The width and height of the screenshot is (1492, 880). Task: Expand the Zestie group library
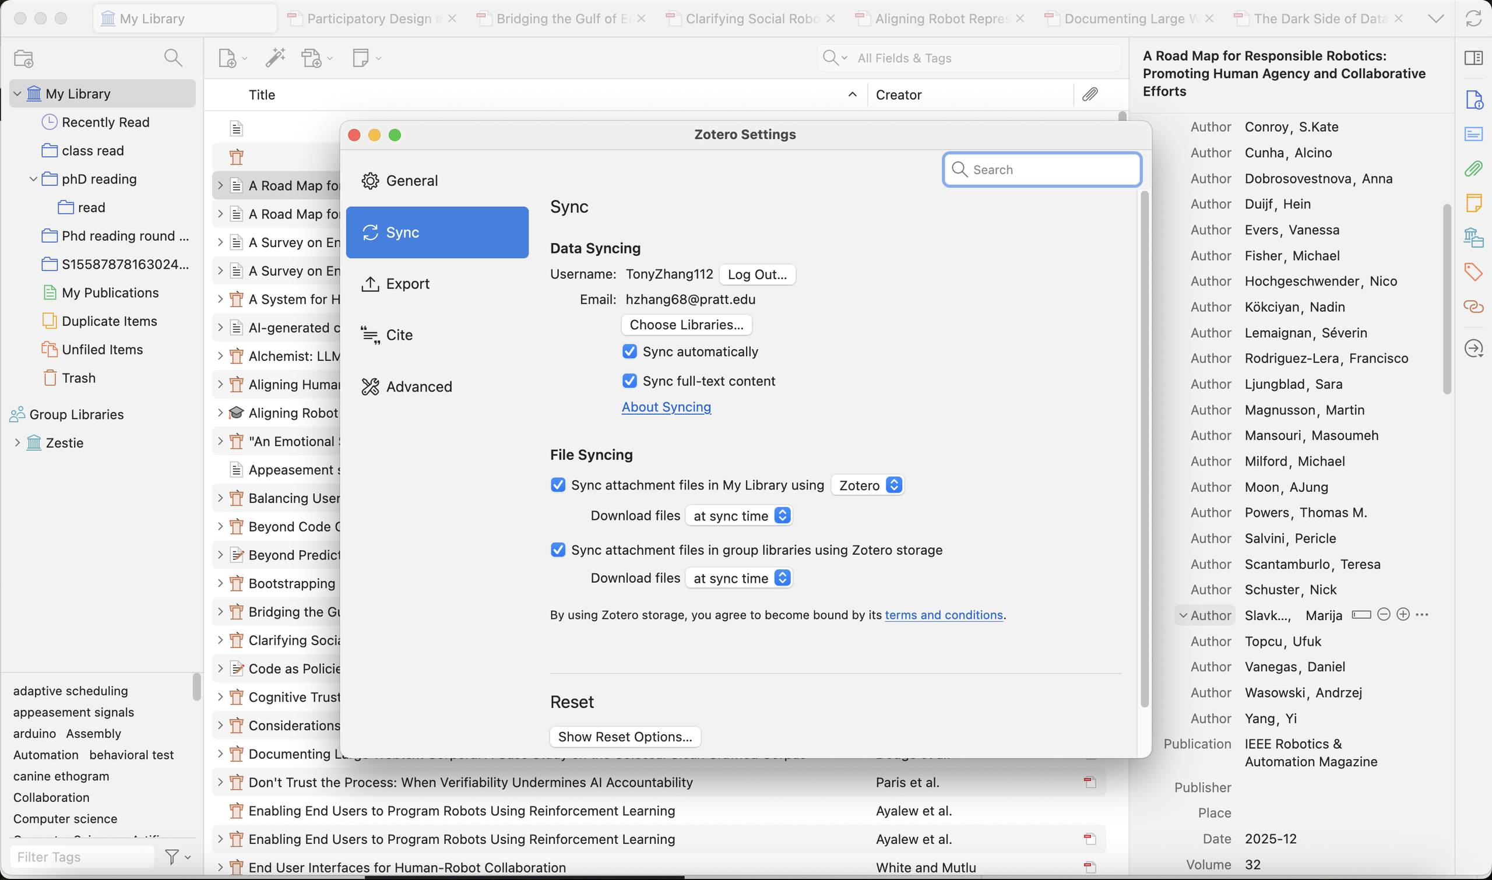tap(17, 442)
